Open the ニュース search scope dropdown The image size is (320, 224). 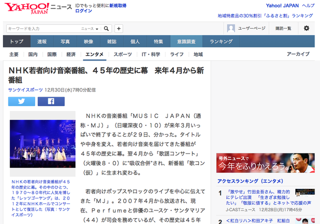pos(89,29)
